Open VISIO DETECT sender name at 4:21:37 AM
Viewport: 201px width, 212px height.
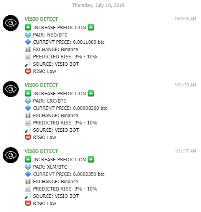[x=41, y=151]
